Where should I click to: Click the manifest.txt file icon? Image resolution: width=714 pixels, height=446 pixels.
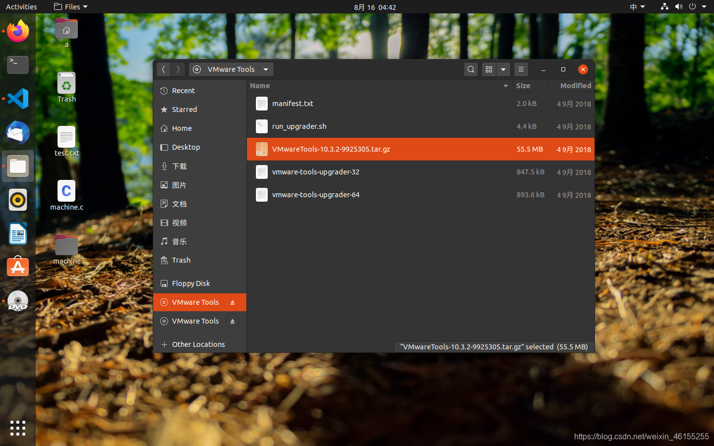click(x=262, y=104)
